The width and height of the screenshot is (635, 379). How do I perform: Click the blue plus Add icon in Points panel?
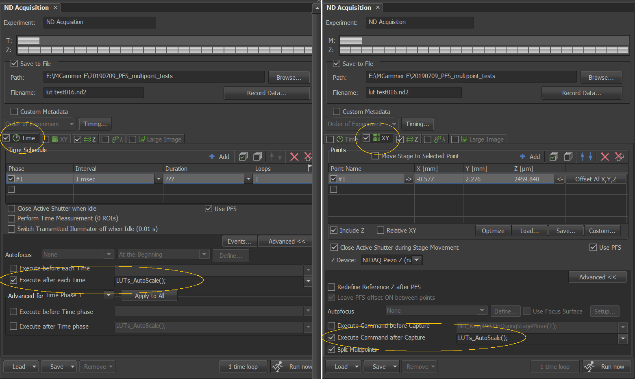(523, 157)
